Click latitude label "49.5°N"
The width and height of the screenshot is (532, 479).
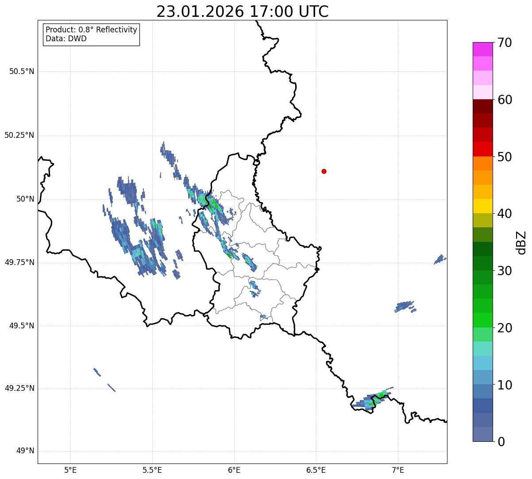pyautogui.click(x=21, y=326)
